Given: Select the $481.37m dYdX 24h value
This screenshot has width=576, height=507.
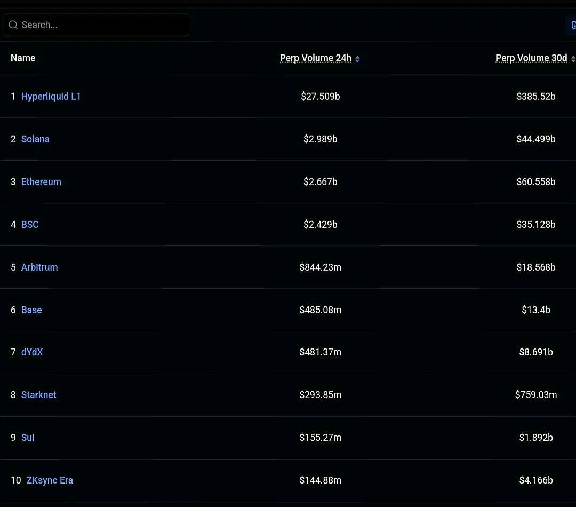Looking at the screenshot, I should (x=321, y=352).
